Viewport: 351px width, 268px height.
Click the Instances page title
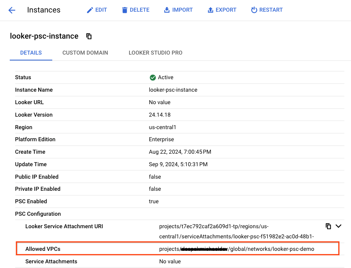click(x=44, y=10)
